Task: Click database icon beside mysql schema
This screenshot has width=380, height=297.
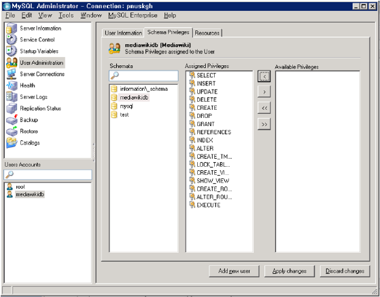Action: click(114, 106)
